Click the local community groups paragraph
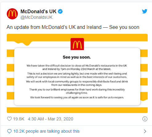Screen dimensions: 152x137 tap(77, 83)
